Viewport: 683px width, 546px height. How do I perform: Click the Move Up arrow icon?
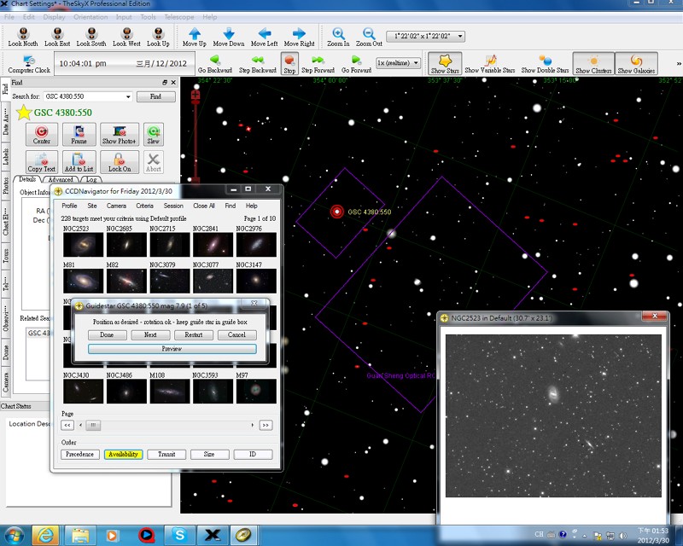pos(194,34)
